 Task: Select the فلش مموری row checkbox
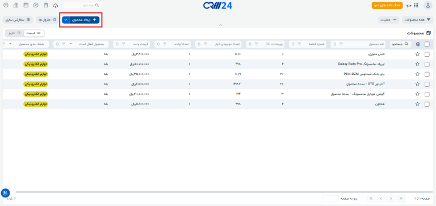[427, 54]
